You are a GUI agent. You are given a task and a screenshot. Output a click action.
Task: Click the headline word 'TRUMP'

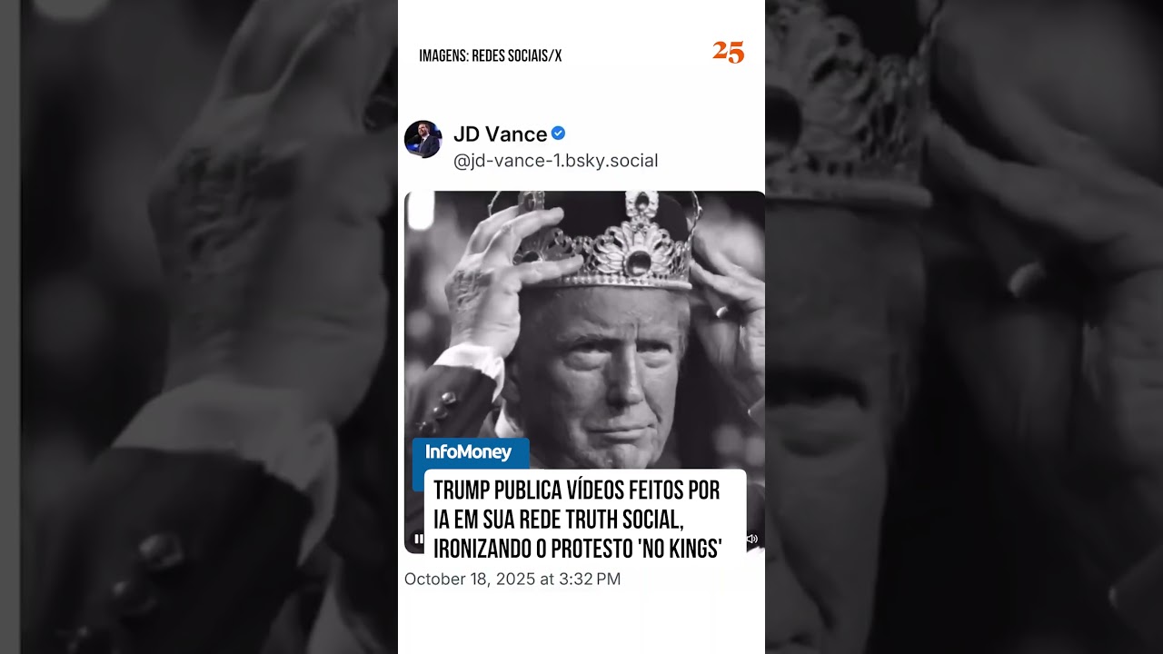(462, 491)
